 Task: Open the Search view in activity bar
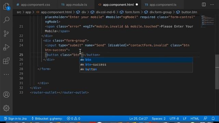pos(6,20)
